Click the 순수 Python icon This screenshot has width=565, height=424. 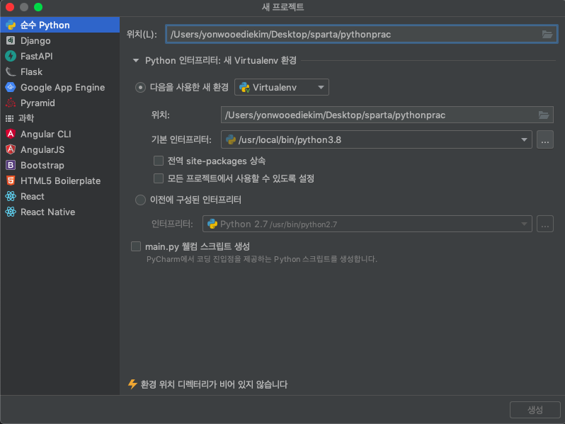coord(11,25)
